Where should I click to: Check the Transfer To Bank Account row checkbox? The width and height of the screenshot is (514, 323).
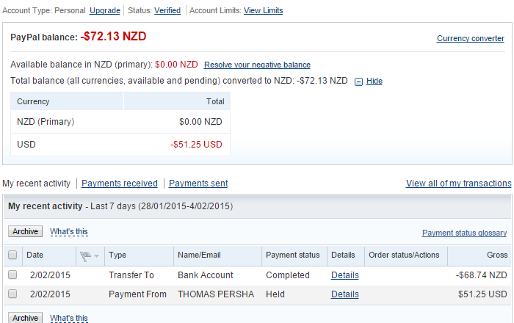[12, 275]
